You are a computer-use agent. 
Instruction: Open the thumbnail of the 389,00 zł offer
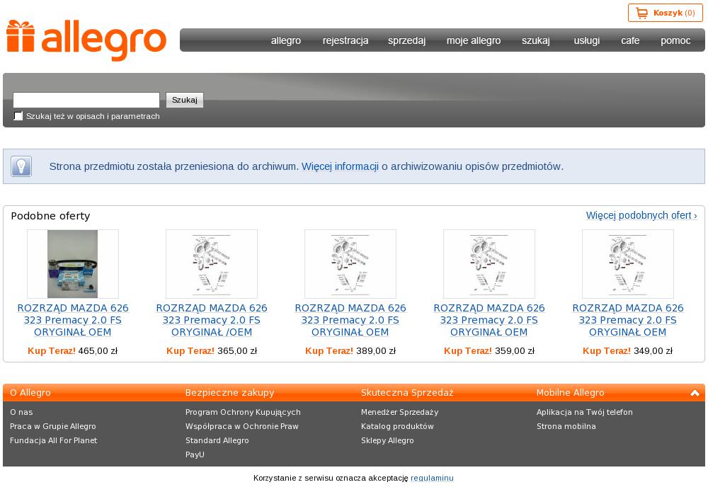pos(350,264)
